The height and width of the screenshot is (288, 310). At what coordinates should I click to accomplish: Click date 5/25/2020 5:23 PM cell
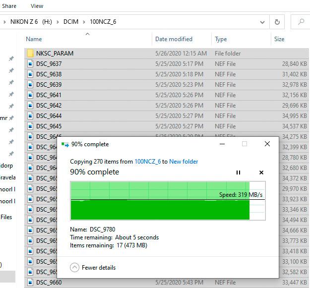click(179, 85)
